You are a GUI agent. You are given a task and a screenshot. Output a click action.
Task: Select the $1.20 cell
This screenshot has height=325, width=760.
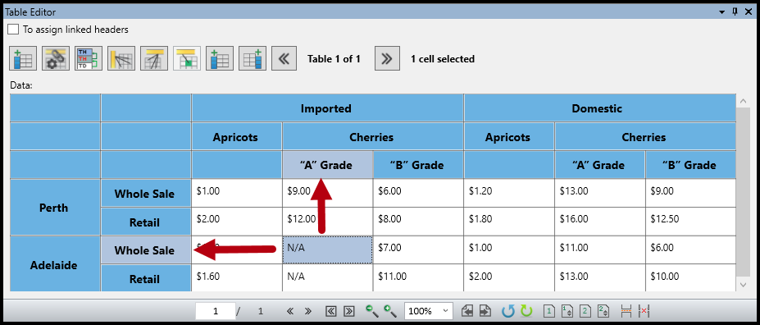tap(509, 193)
